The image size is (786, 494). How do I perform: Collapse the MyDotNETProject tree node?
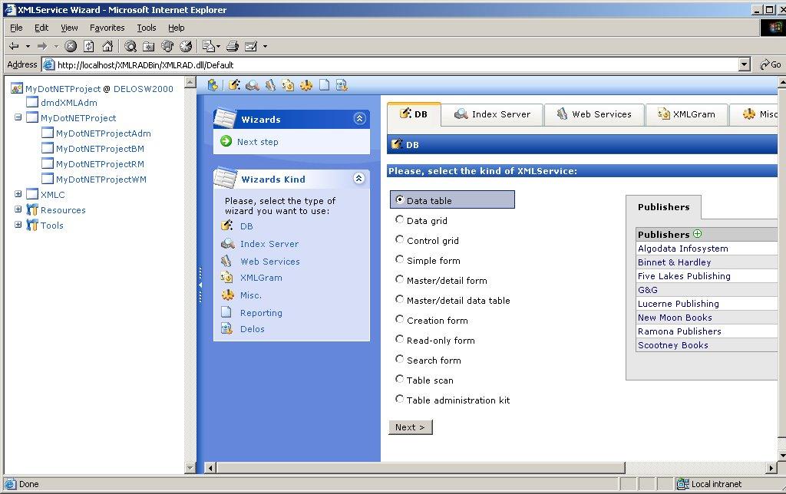(18, 118)
